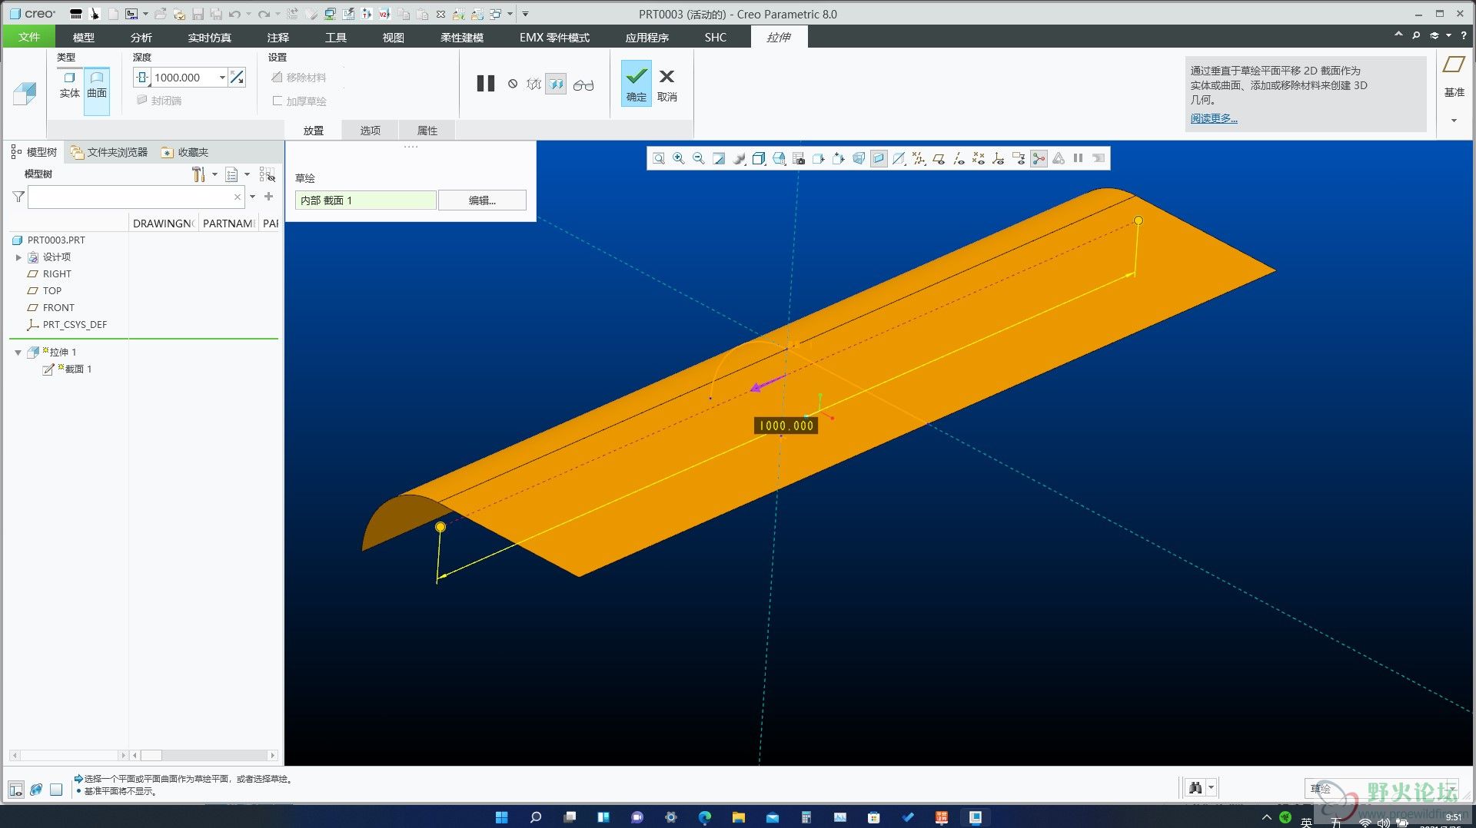Click the verify glasses preview icon
Viewport: 1476px width, 828px height.
pyautogui.click(x=583, y=84)
